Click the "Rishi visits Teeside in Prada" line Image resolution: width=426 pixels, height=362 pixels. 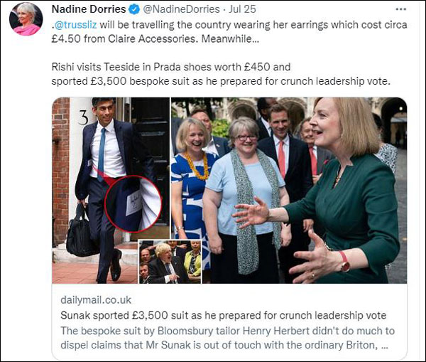coord(171,68)
